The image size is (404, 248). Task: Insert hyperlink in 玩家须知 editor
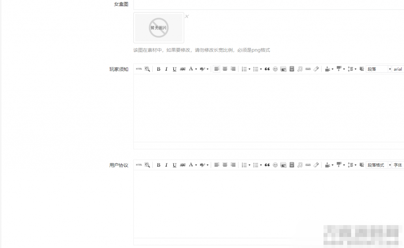(x=308, y=69)
